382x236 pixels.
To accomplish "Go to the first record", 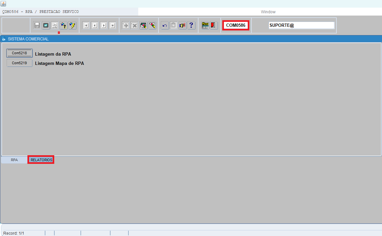I will pyautogui.click(x=86, y=25).
